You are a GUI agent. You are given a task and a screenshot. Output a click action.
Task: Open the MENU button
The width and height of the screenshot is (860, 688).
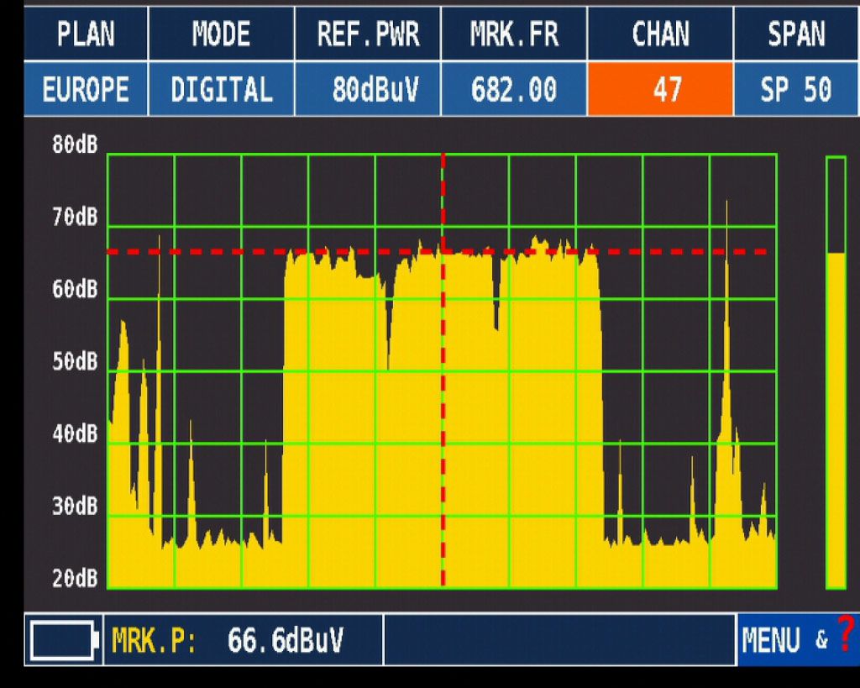(x=772, y=641)
